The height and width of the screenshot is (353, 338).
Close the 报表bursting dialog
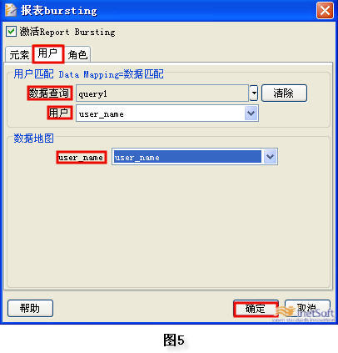pyautogui.click(x=325, y=10)
